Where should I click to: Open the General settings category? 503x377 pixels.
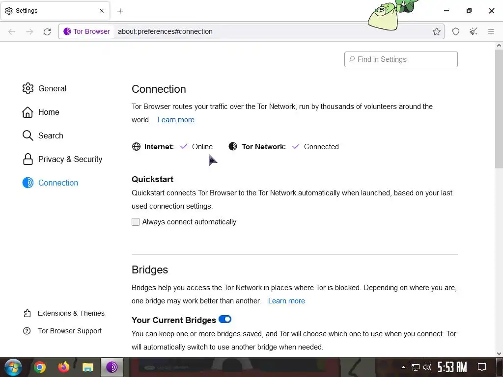coord(44,88)
